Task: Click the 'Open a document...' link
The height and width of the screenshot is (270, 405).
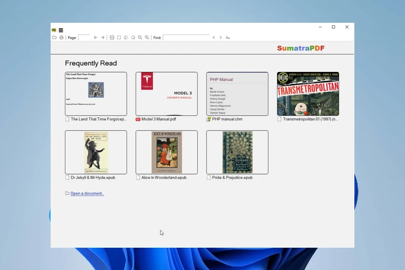Action: 87,194
